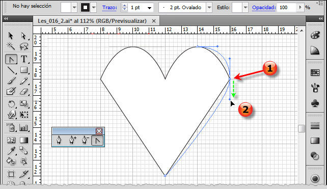Collapse the left toolbox with double arrows

point(6,19)
